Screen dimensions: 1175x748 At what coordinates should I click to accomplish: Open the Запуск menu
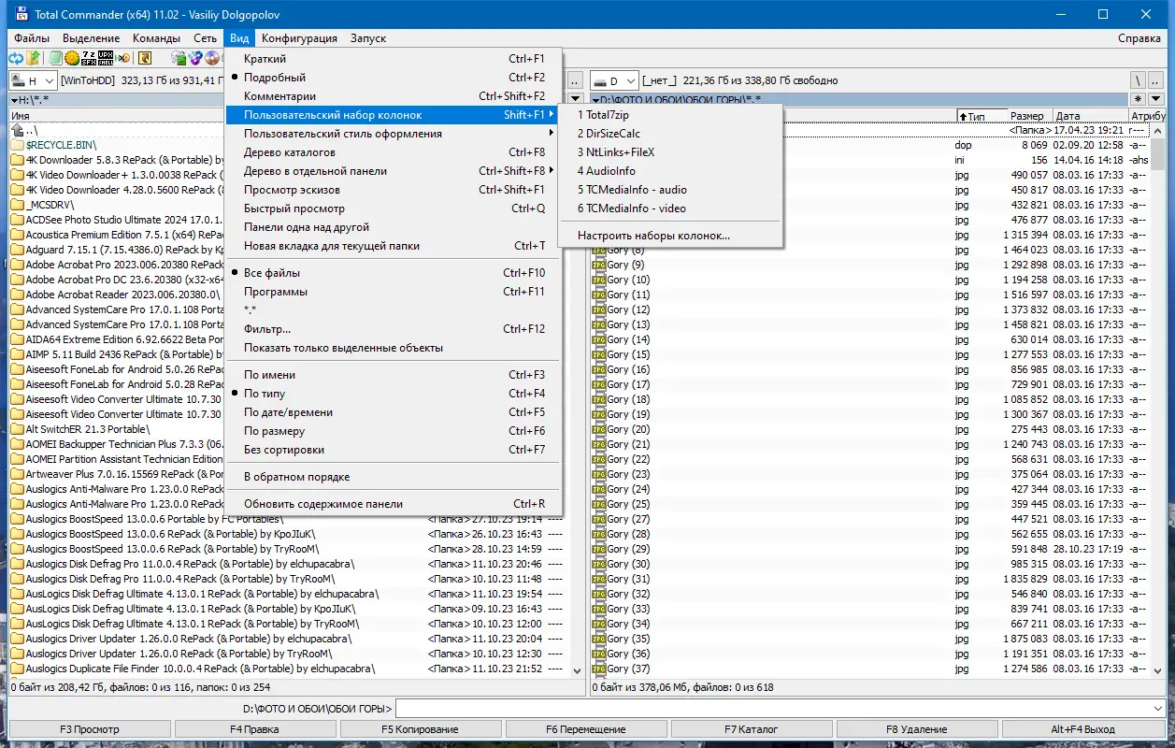(368, 38)
